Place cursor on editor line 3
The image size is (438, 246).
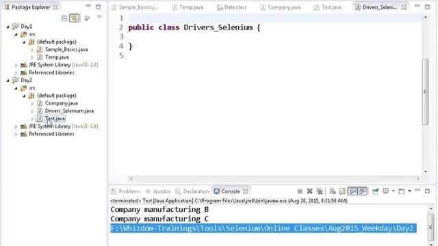[275, 37]
